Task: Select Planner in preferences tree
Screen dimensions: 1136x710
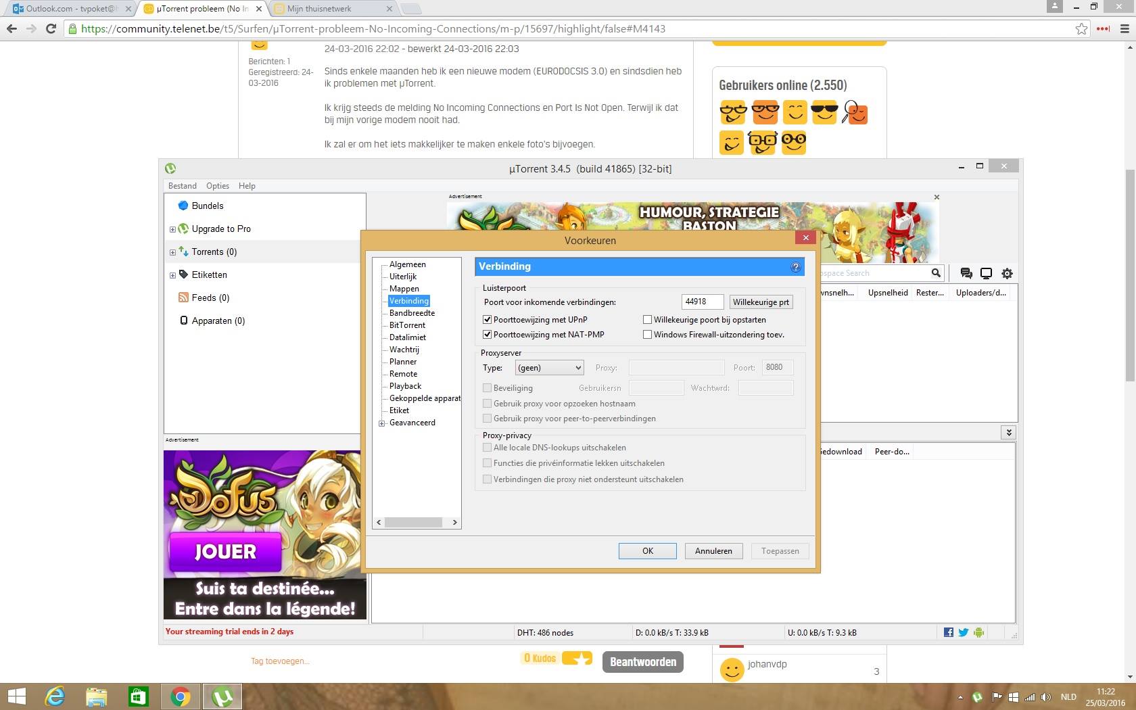Action: [x=403, y=362]
